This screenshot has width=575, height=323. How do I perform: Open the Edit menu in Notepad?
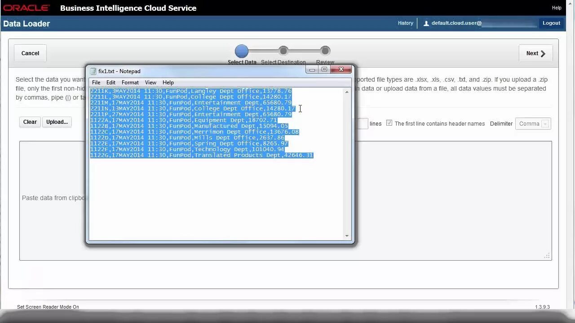click(x=111, y=83)
